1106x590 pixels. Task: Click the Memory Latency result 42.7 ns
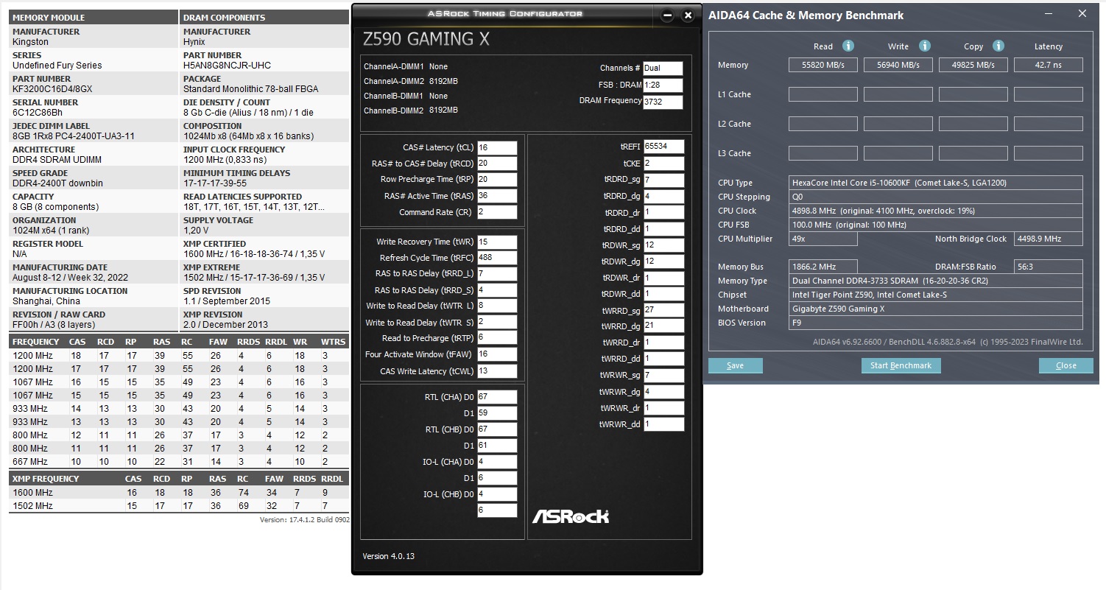coord(1049,65)
